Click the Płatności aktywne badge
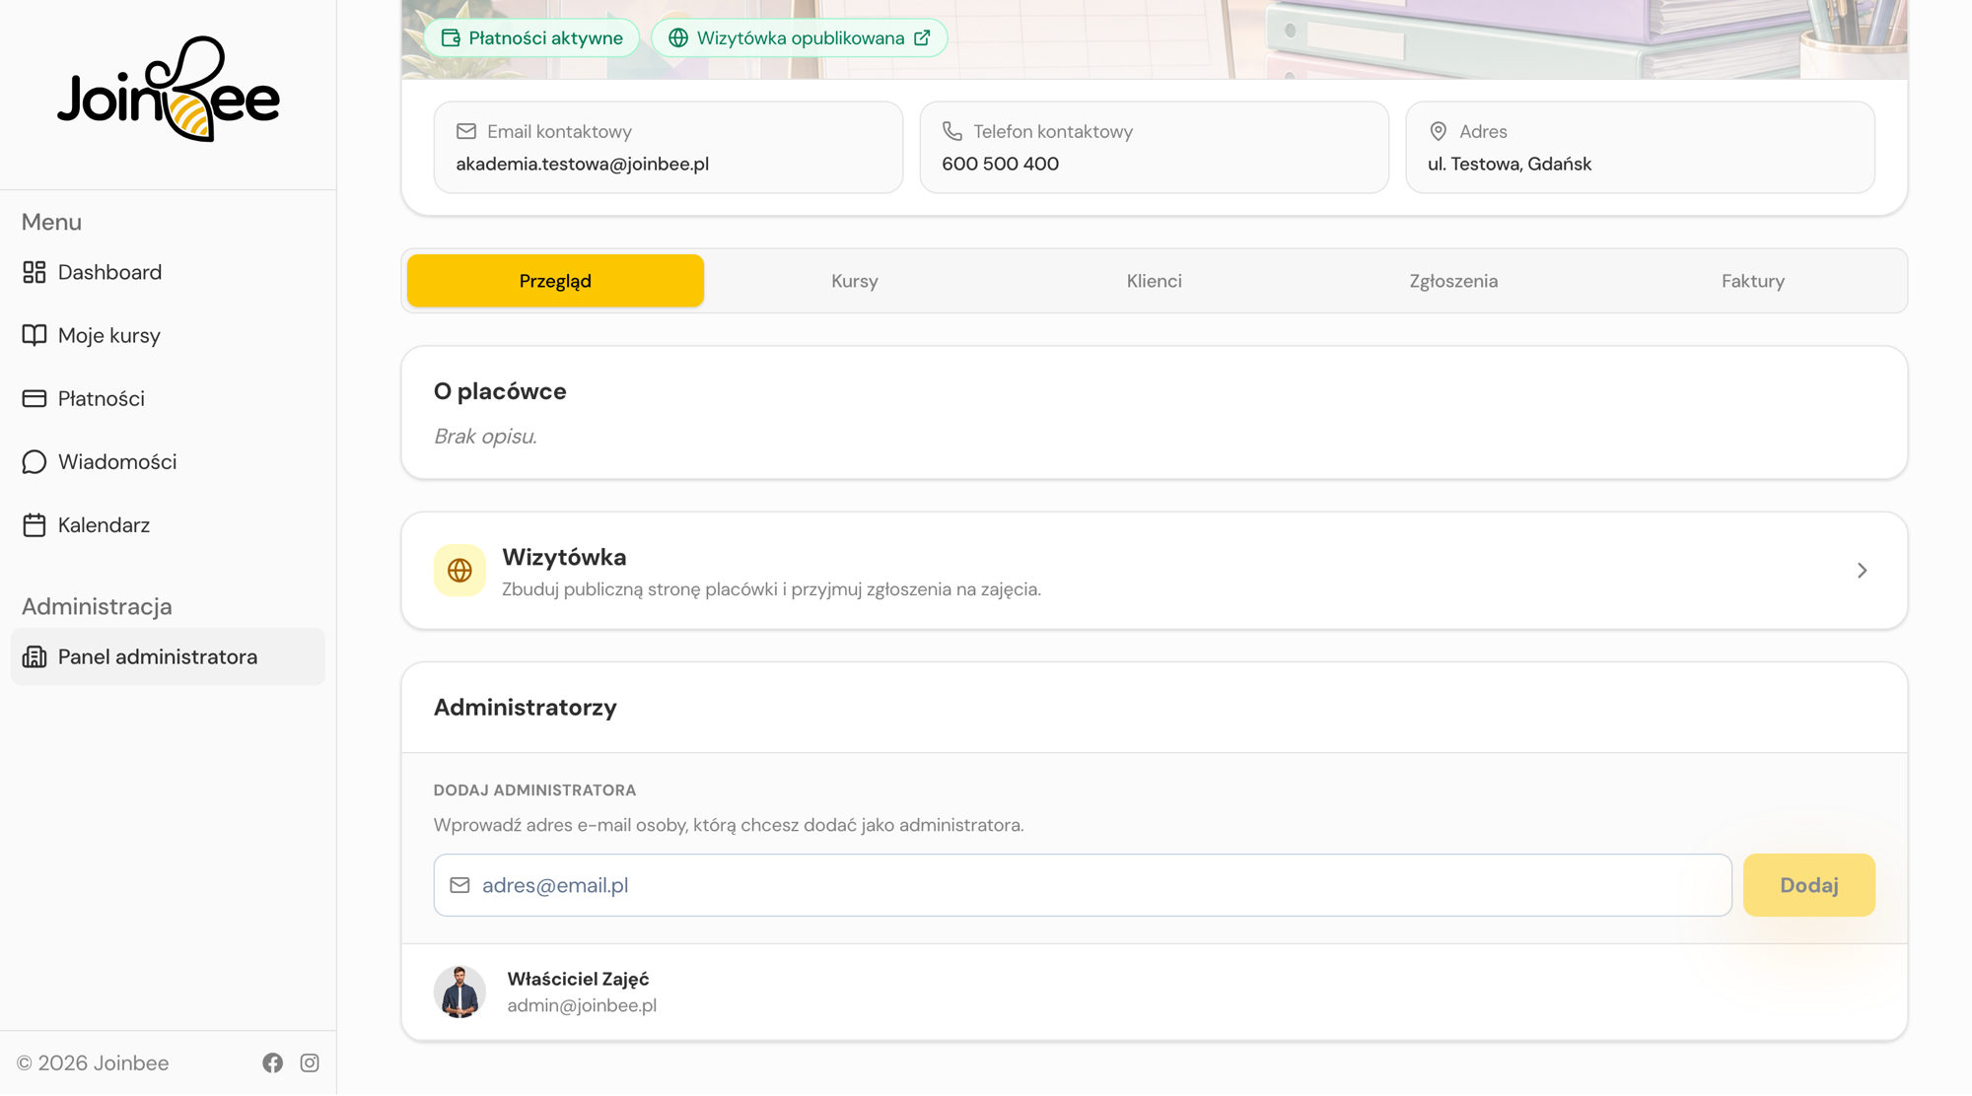The height and width of the screenshot is (1096, 1972). 531,37
